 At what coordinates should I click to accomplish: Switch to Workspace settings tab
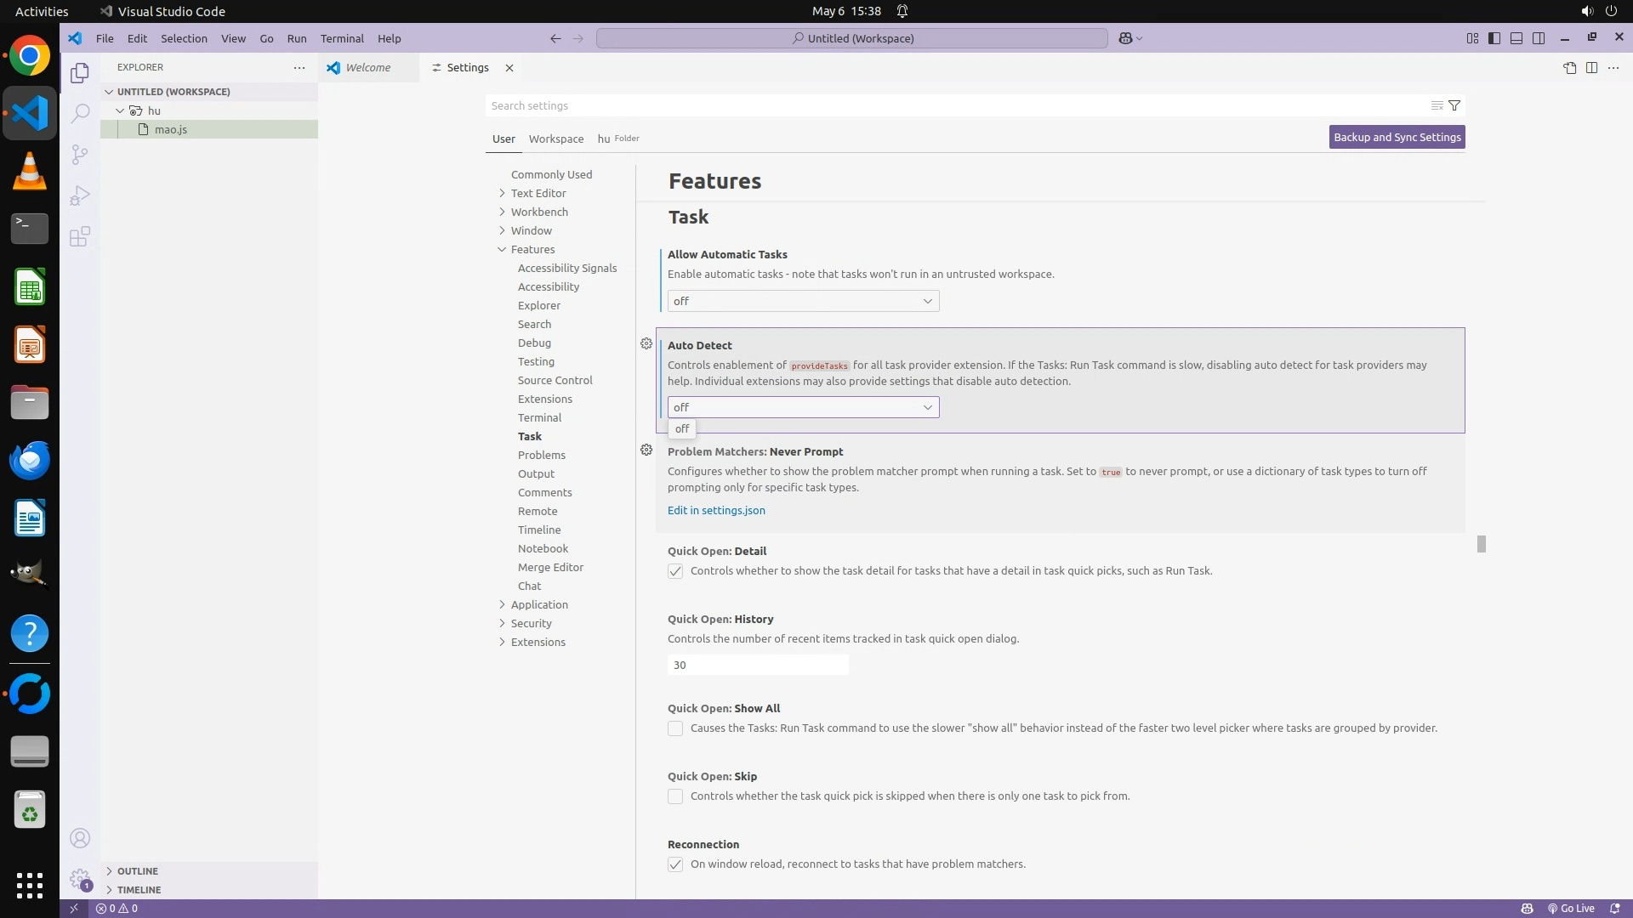555,139
